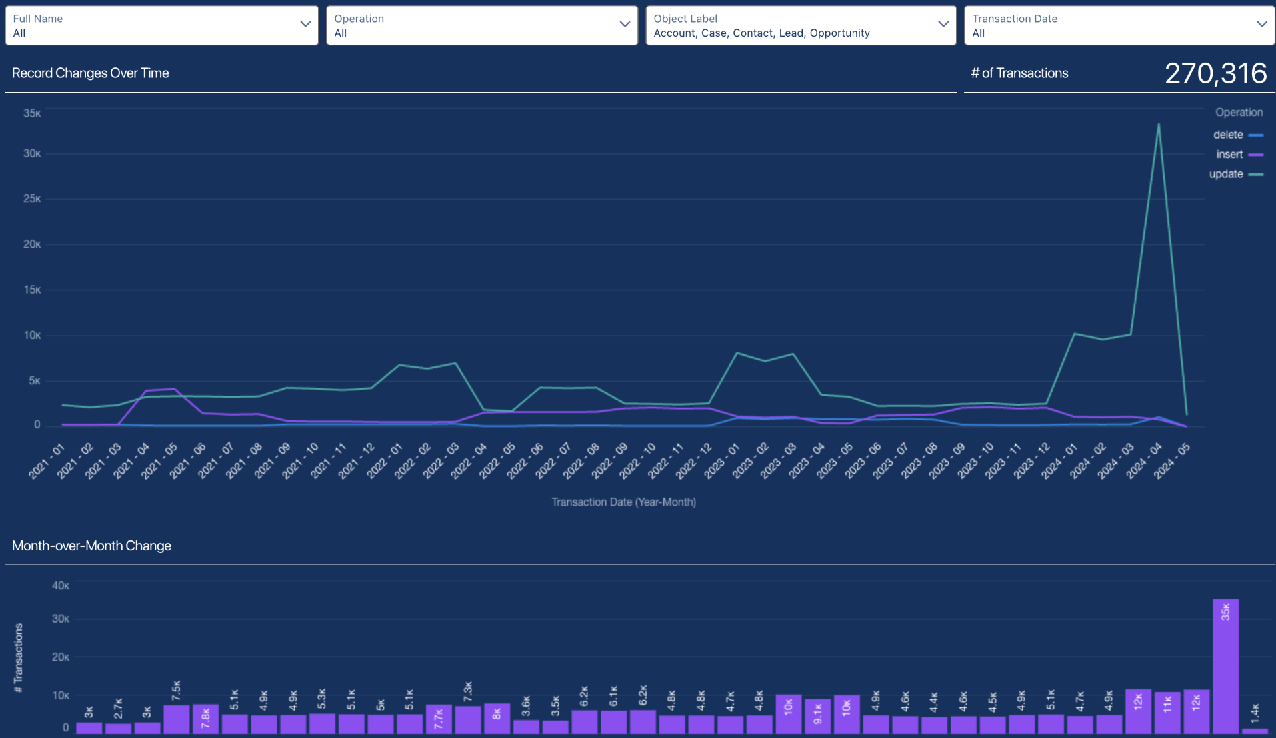Toggle the update series in legend

pos(1226,174)
